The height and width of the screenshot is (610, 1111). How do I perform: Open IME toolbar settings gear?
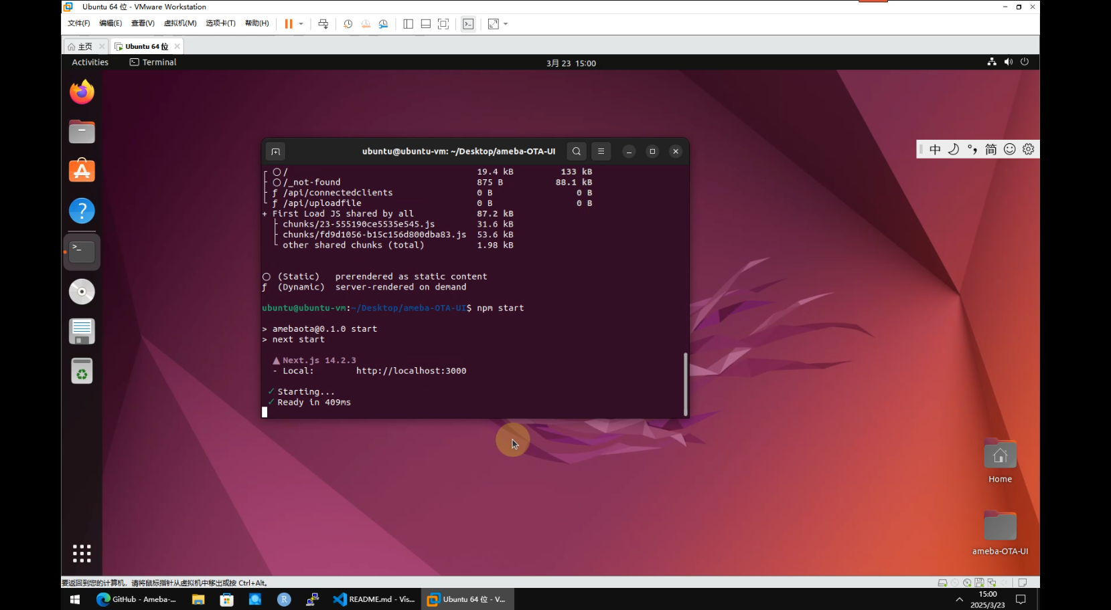click(1029, 149)
